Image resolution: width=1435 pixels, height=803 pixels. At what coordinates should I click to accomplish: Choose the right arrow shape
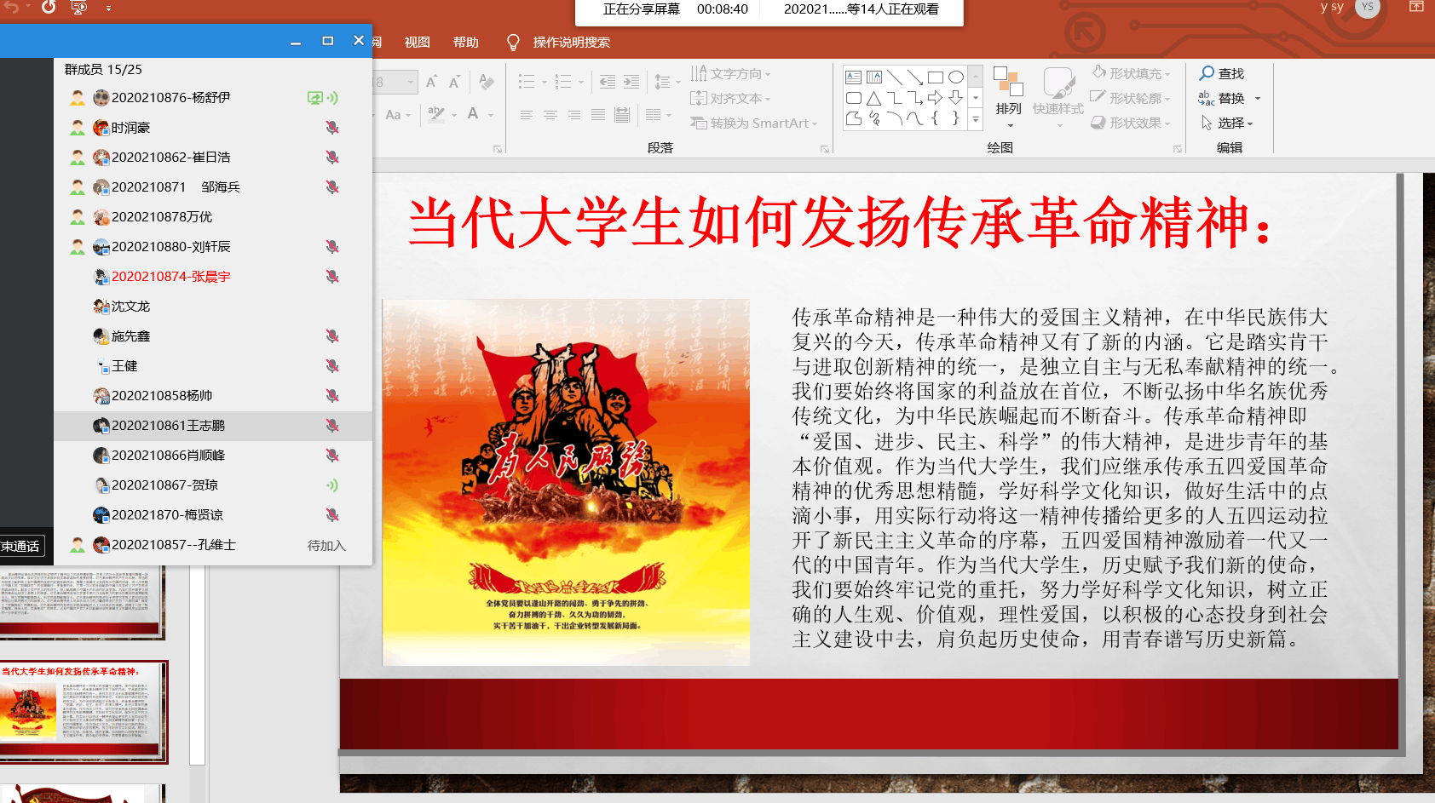[935, 98]
